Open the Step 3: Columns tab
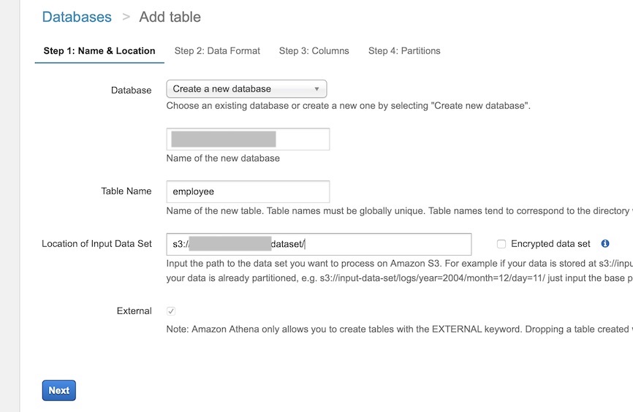Viewport: 633px width, 412px height. 314,51
